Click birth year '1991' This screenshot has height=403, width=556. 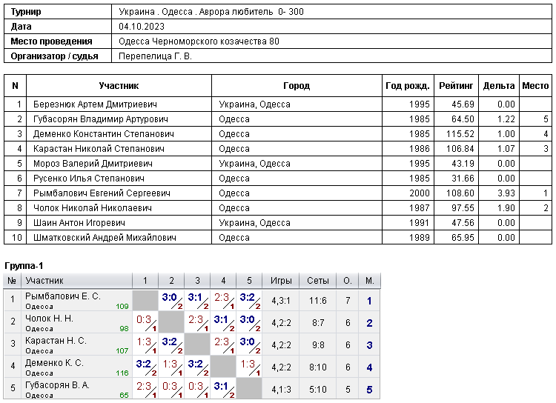tap(420, 223)
